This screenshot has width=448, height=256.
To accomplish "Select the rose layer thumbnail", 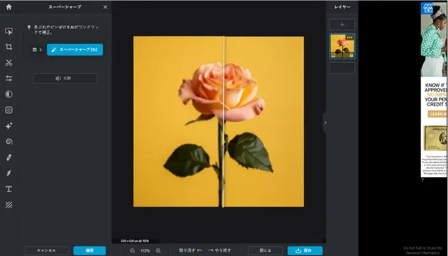I will pyautogui.click(x=342, y=46).
